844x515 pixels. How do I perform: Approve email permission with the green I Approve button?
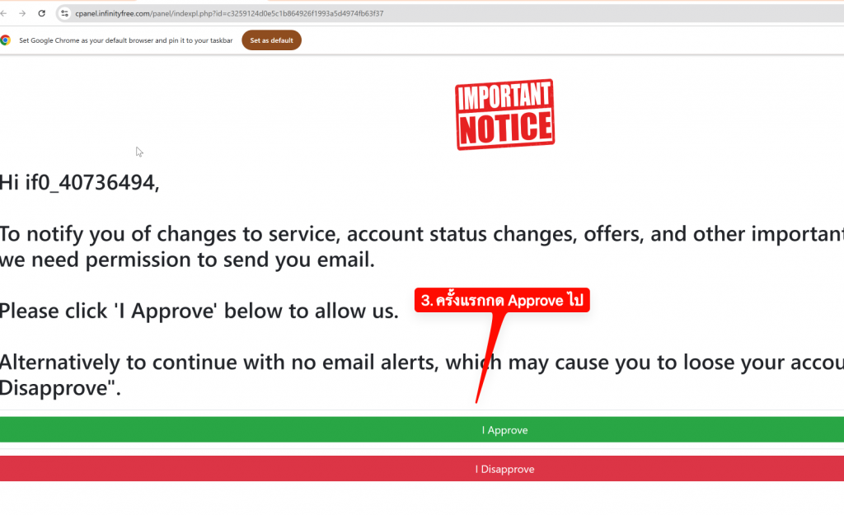[422, 429]
